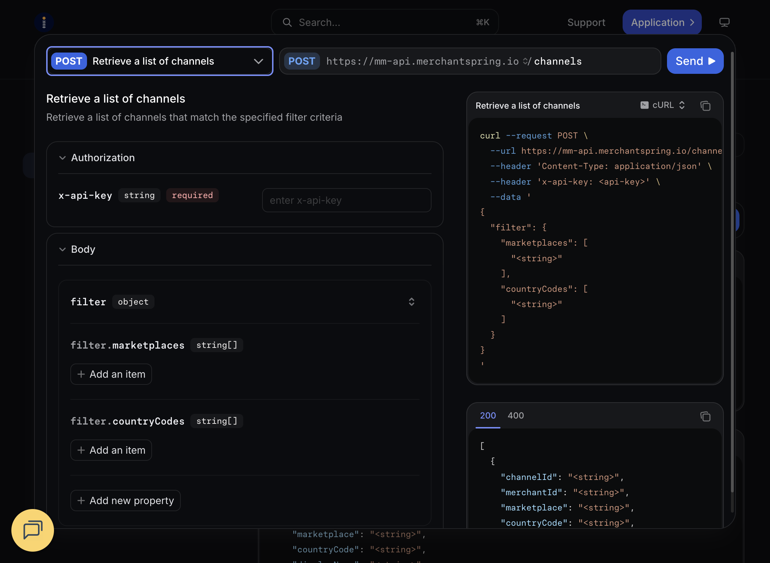Viewport: 770px width, 563px height.
Task: Click the search magnifier icon
Action: pyautogui.click(x=287, y=22)
